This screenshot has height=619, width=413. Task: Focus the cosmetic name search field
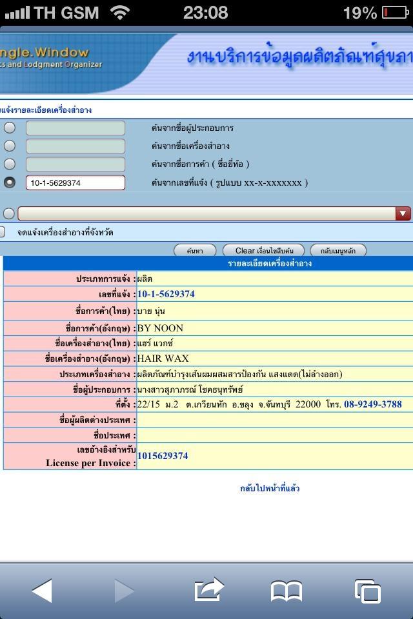[x=76, y=146]
